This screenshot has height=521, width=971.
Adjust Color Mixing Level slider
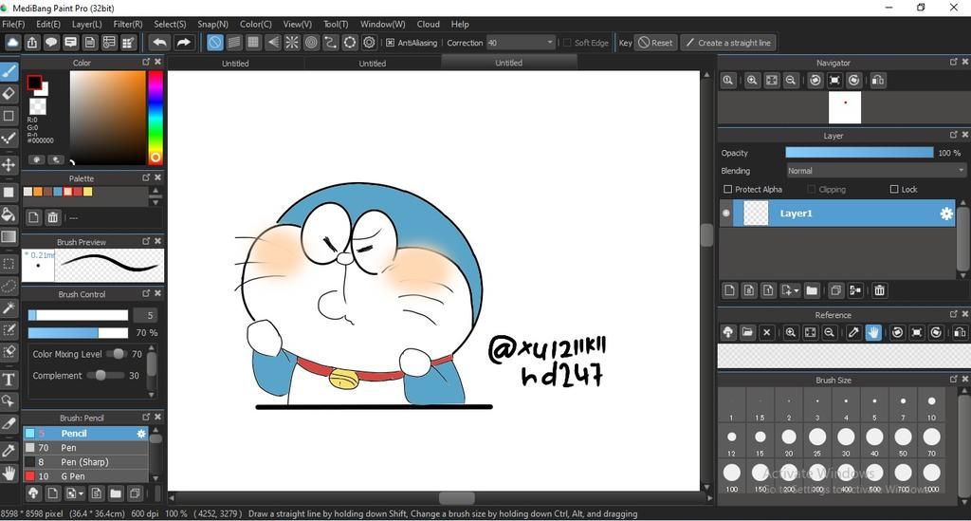coord(117,354)
